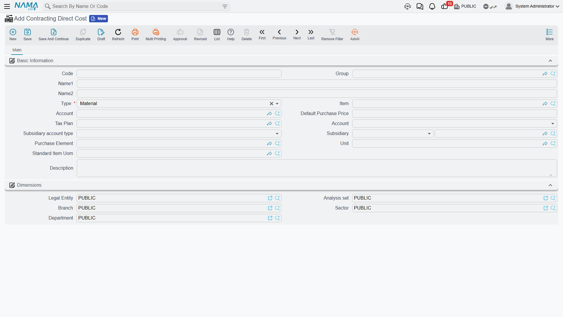563x317 pixels.
Task: Open Analysis set lookup search icon
Action: (x=553, y=198)
